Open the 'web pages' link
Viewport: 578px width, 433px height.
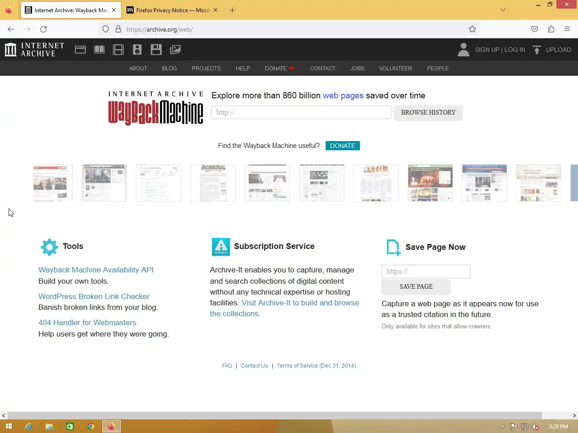tap(343, 96)
